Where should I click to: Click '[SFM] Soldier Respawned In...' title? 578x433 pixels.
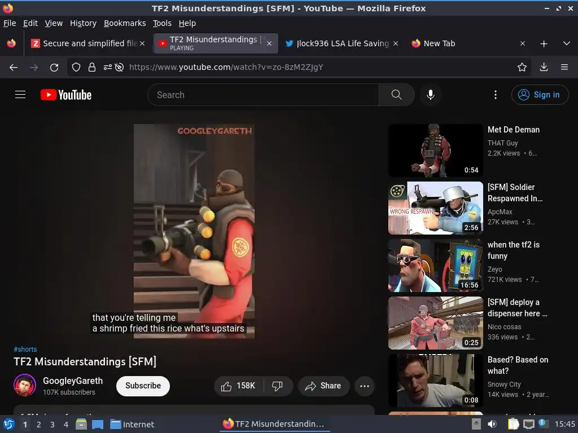pos(515,193)
